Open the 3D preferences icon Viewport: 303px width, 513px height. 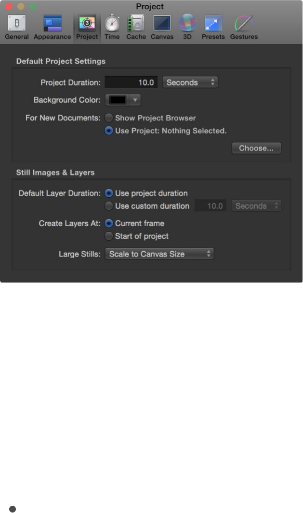pos(187,23)
